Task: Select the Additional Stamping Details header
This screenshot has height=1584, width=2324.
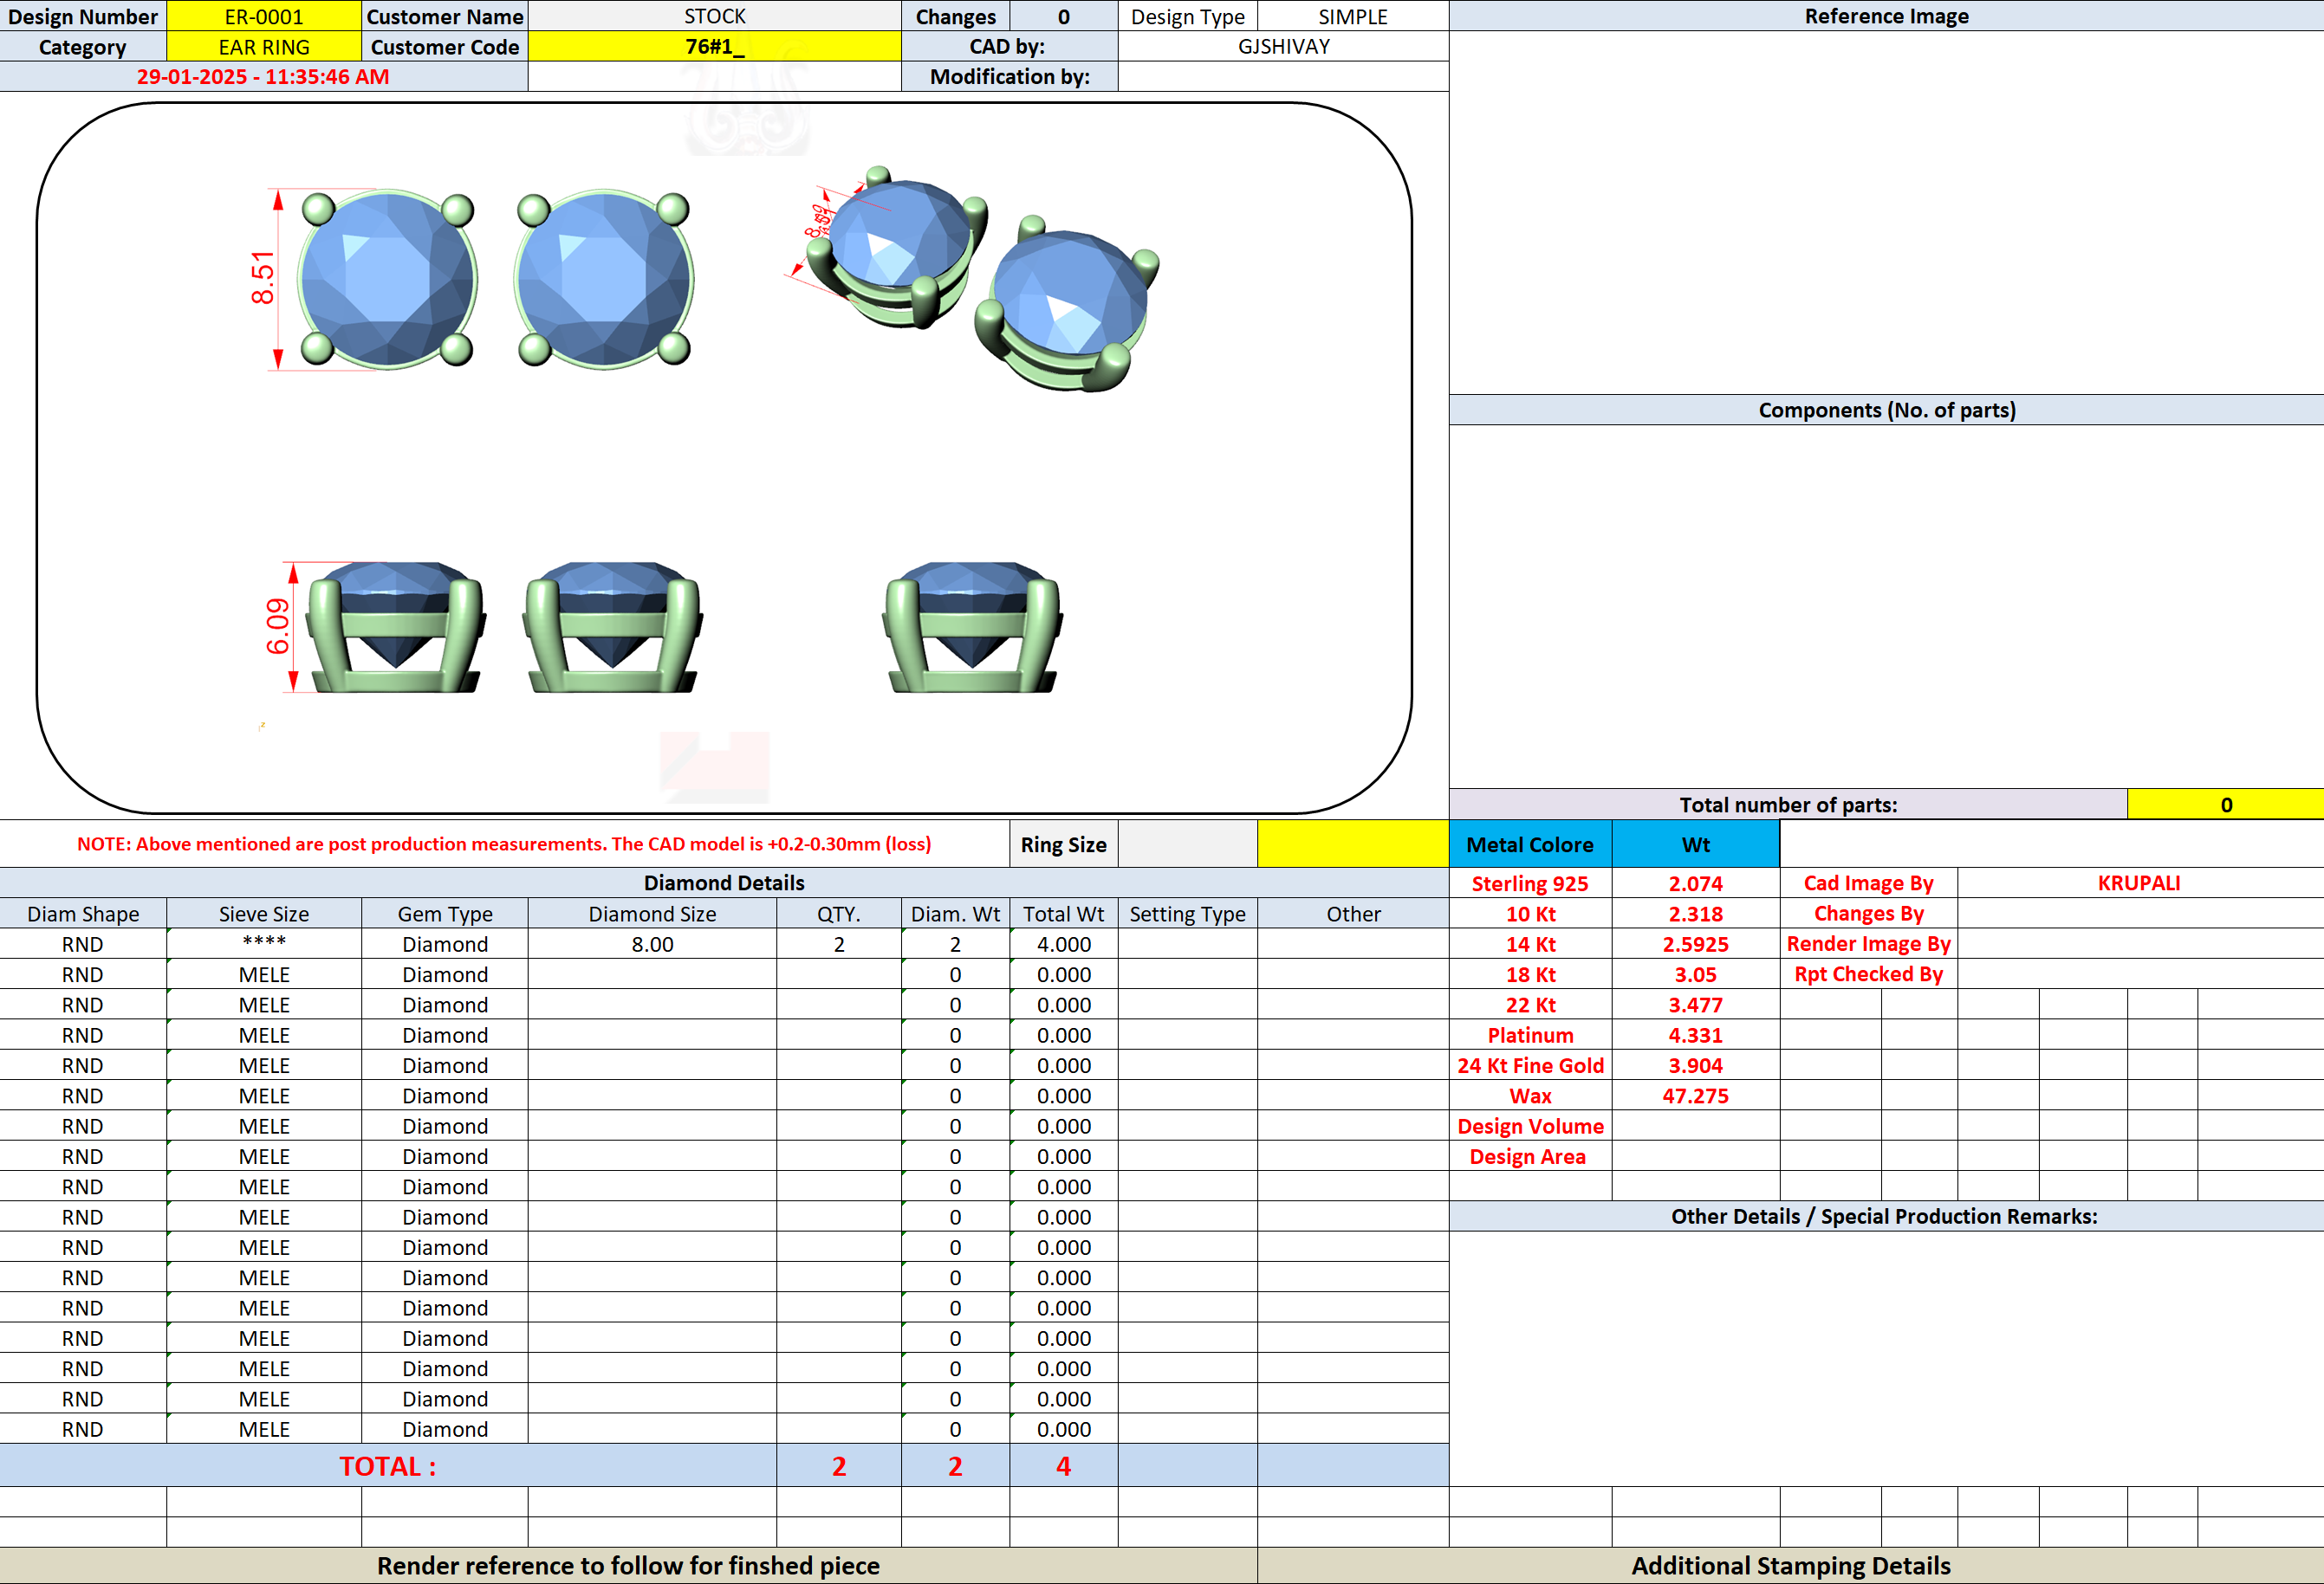Action: click(1790, 1566)
